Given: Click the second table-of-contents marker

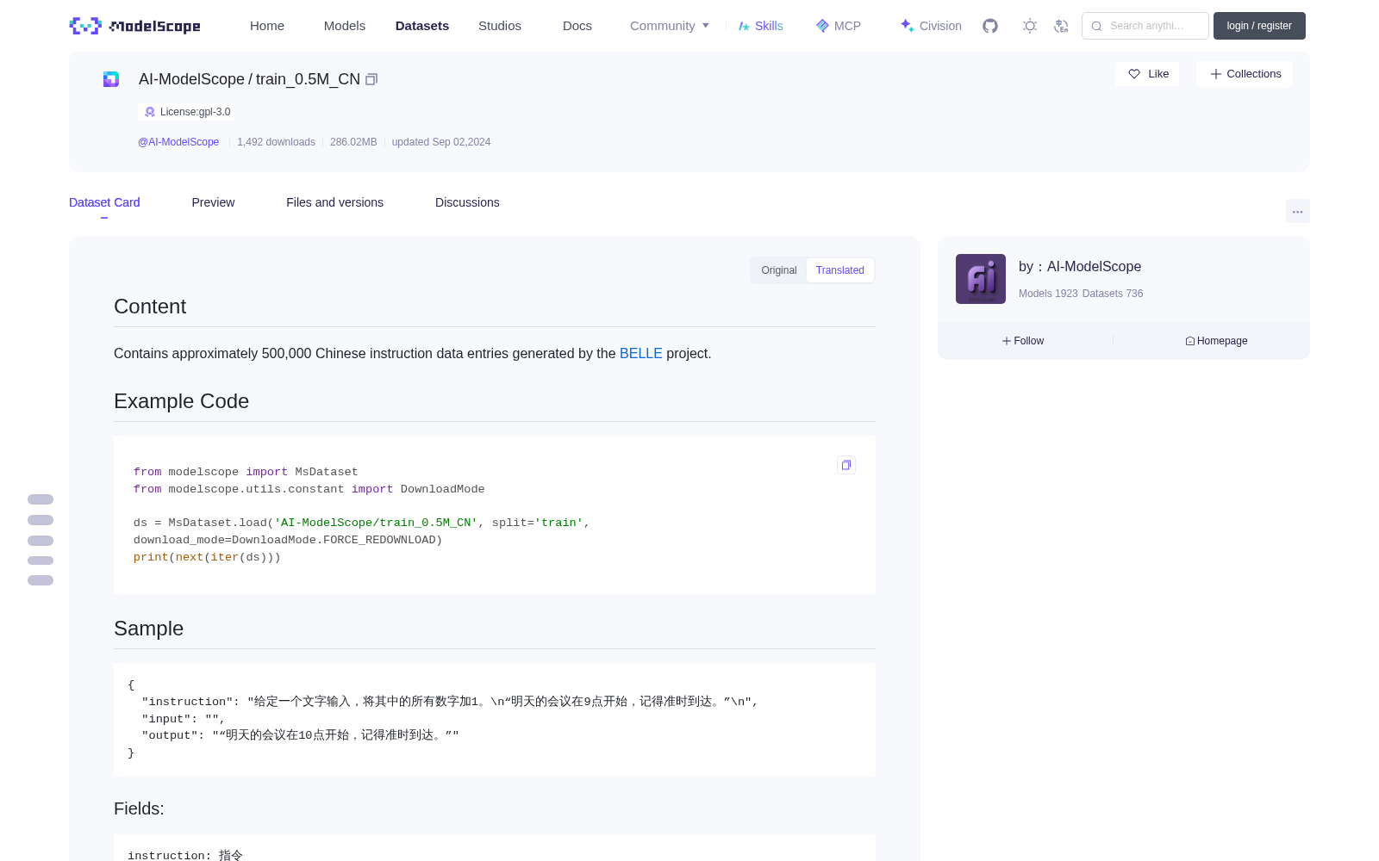Looking at the screenshot, I should pos(41,520).
